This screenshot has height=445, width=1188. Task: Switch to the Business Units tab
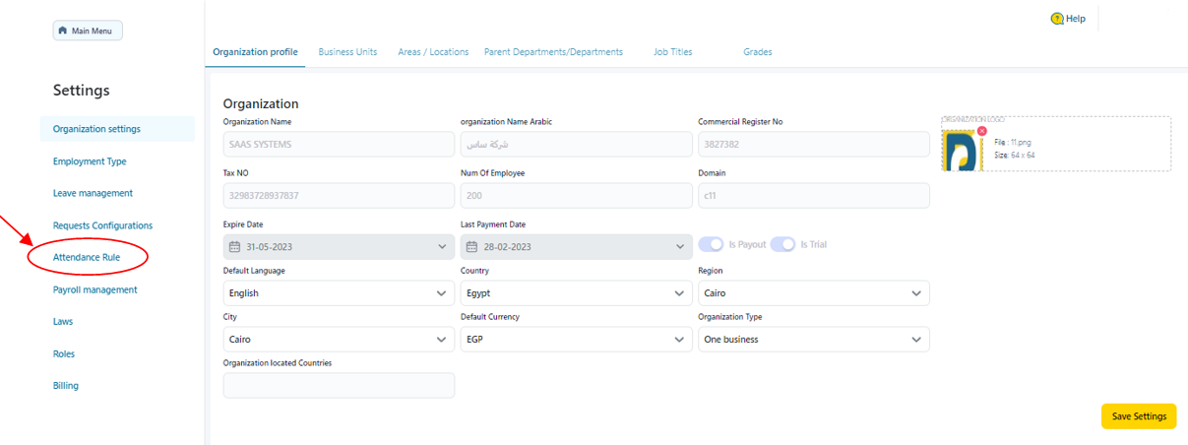click(347, 52)
